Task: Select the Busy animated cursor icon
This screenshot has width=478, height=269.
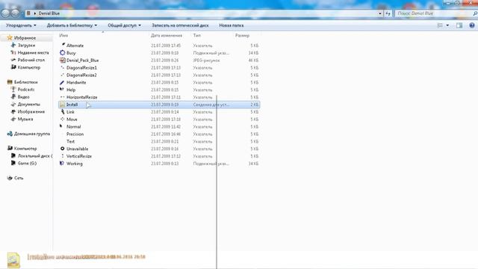Action: 62,53
